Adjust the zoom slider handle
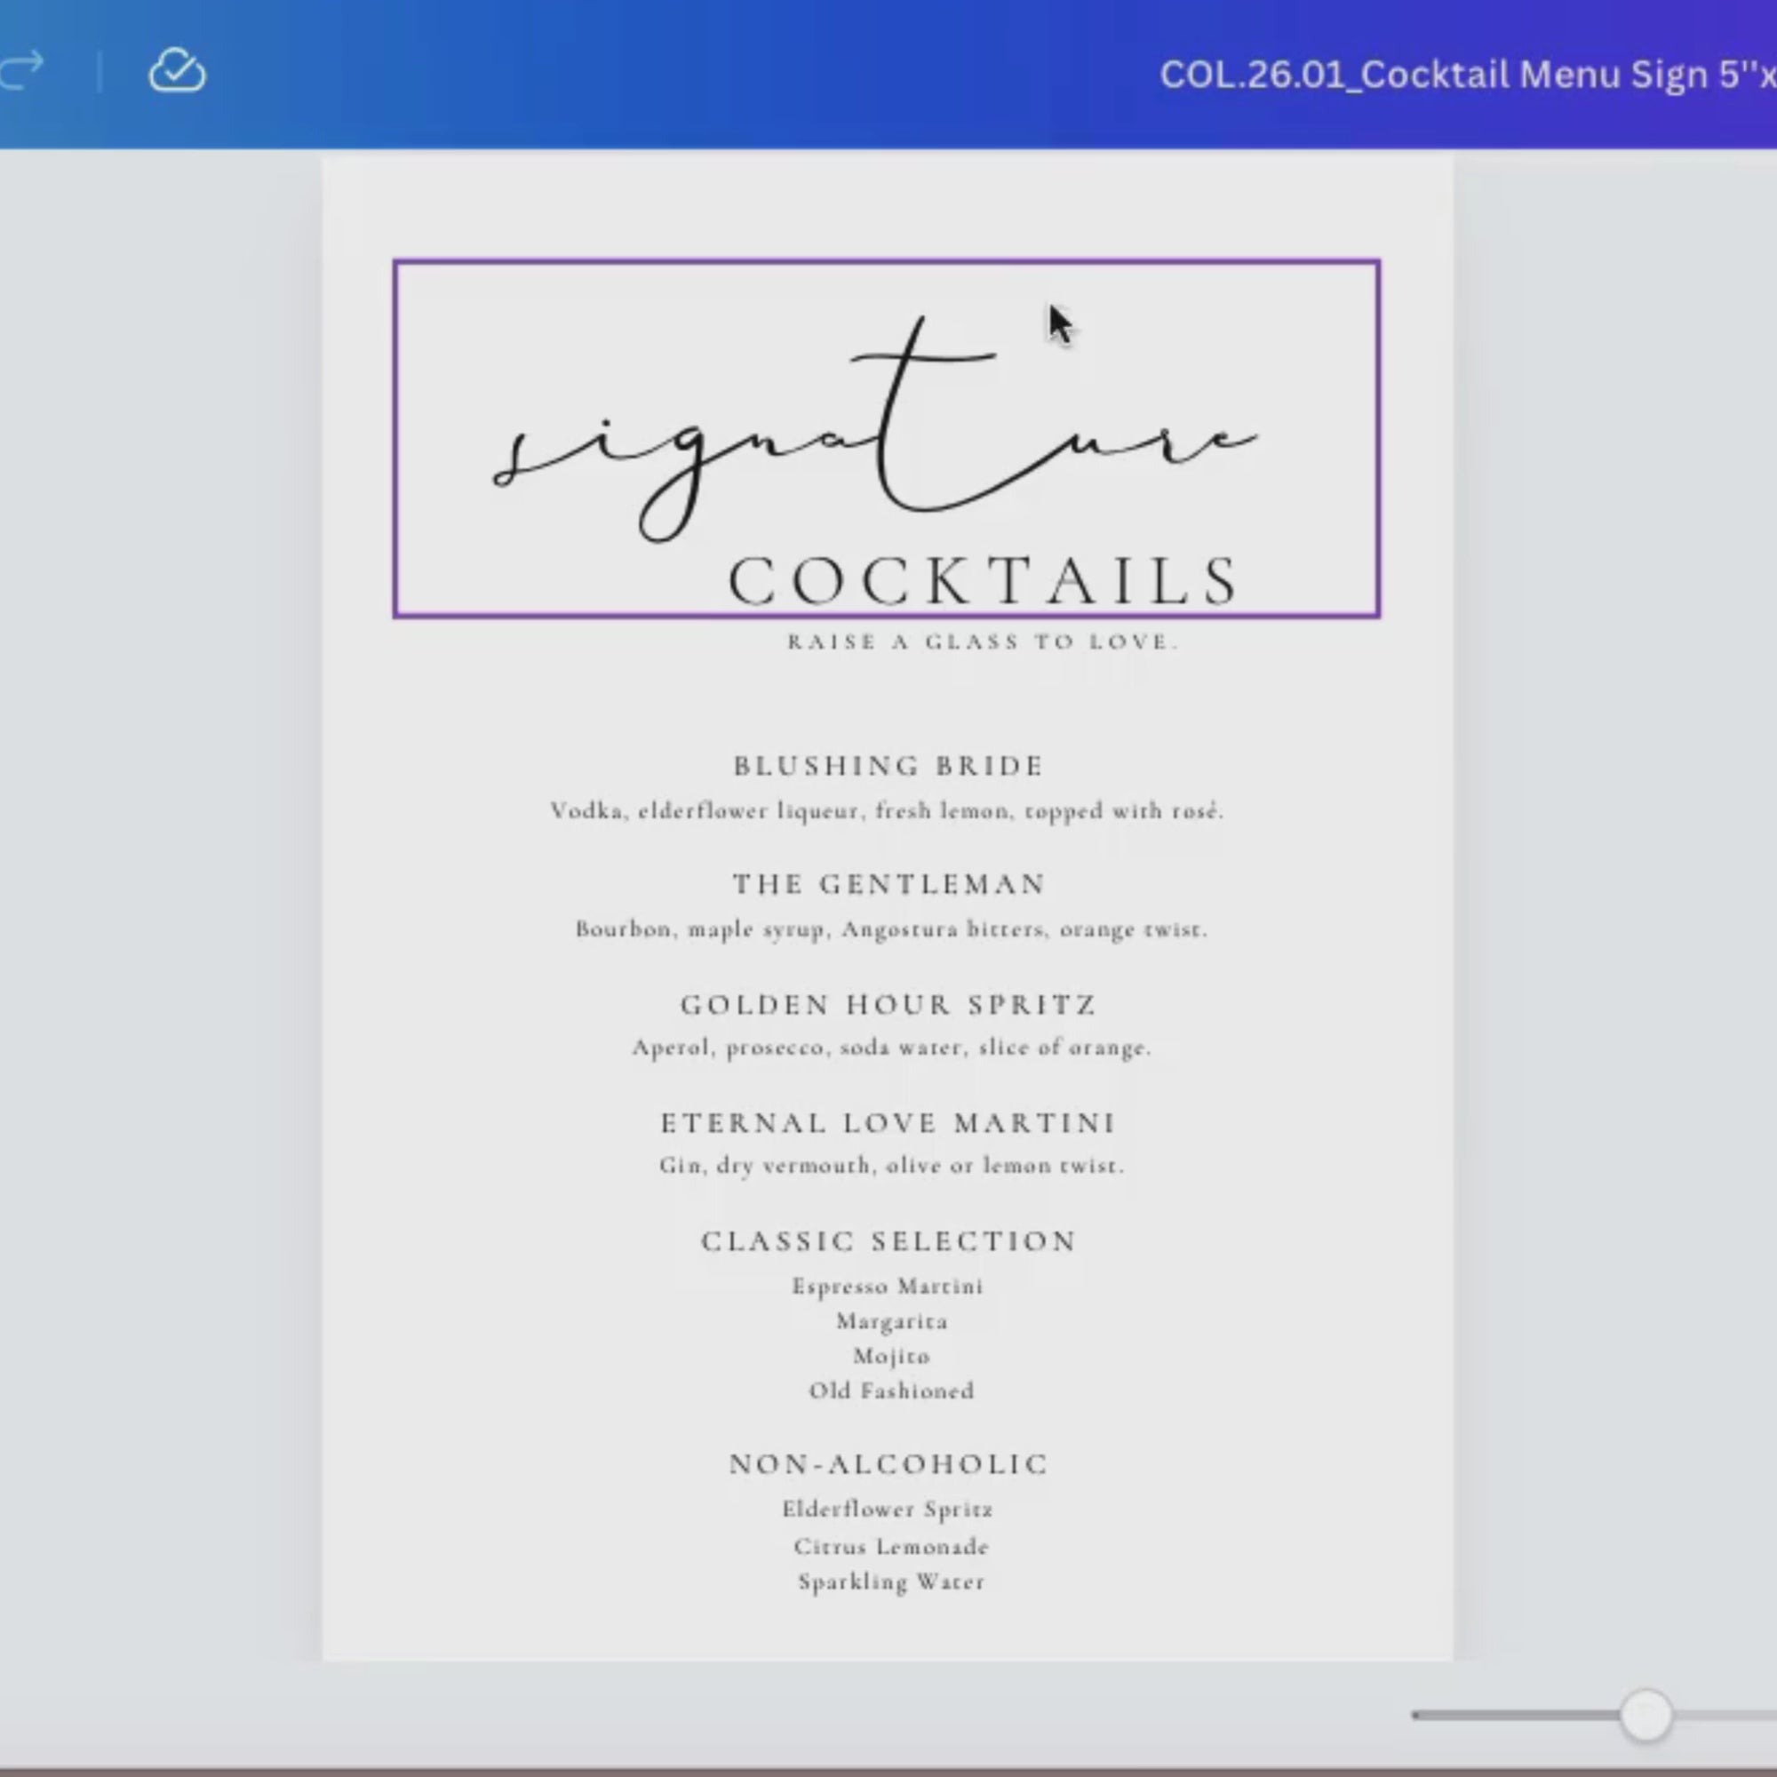Image resolution: width=1777 pixels, height=1777 pixels. (x=1646, y=1716)
